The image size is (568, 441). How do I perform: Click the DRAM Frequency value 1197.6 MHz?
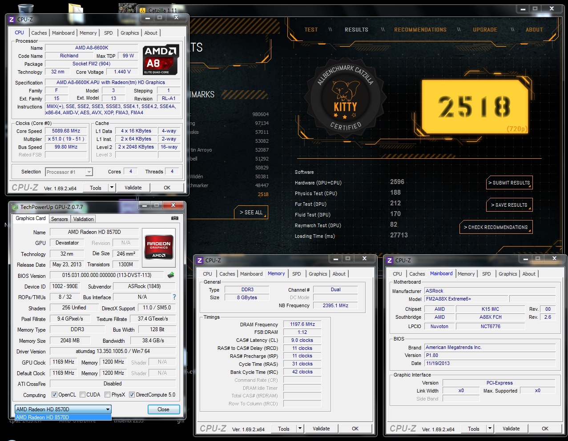point(302,324)
